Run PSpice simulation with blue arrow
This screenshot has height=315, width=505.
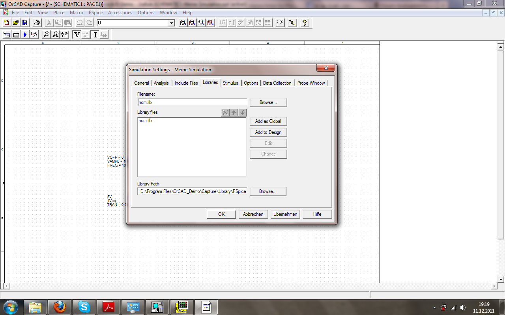click(25, 35)
